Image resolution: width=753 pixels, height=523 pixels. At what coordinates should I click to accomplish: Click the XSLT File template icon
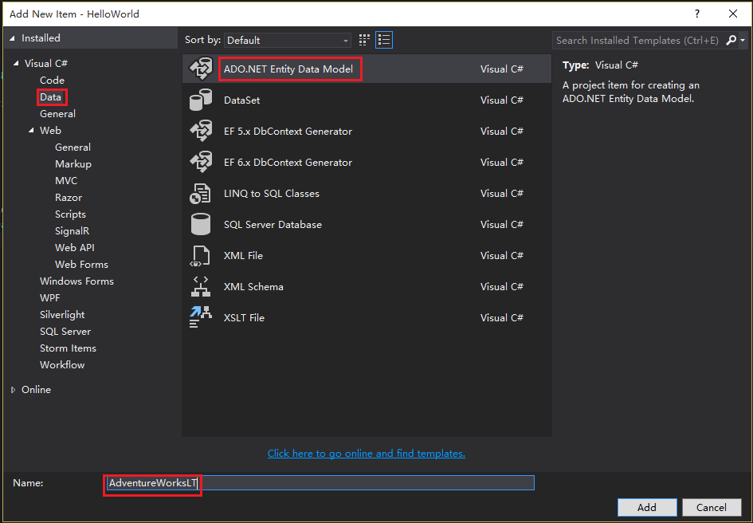click(x=200, y=318)
